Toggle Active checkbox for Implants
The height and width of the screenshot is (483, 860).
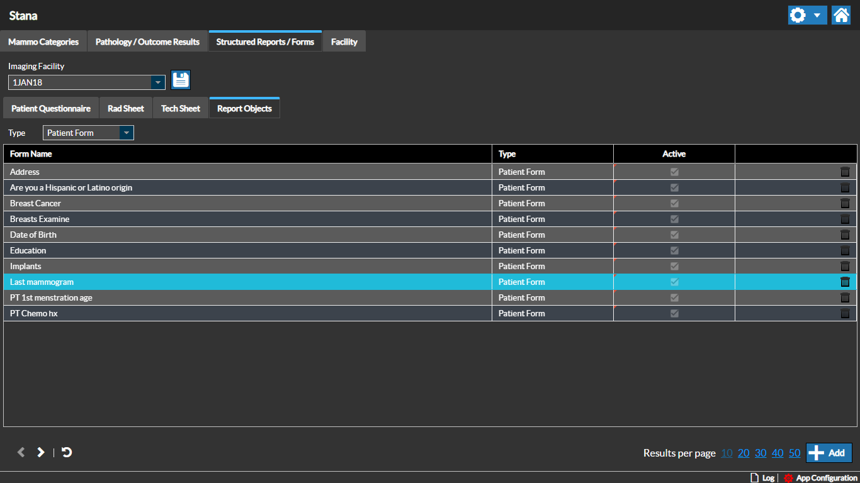point(674,266)
